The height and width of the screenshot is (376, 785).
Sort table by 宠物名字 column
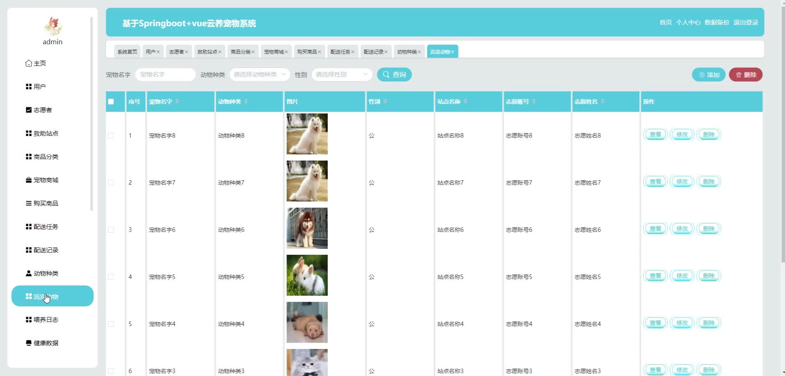[177, 102]
